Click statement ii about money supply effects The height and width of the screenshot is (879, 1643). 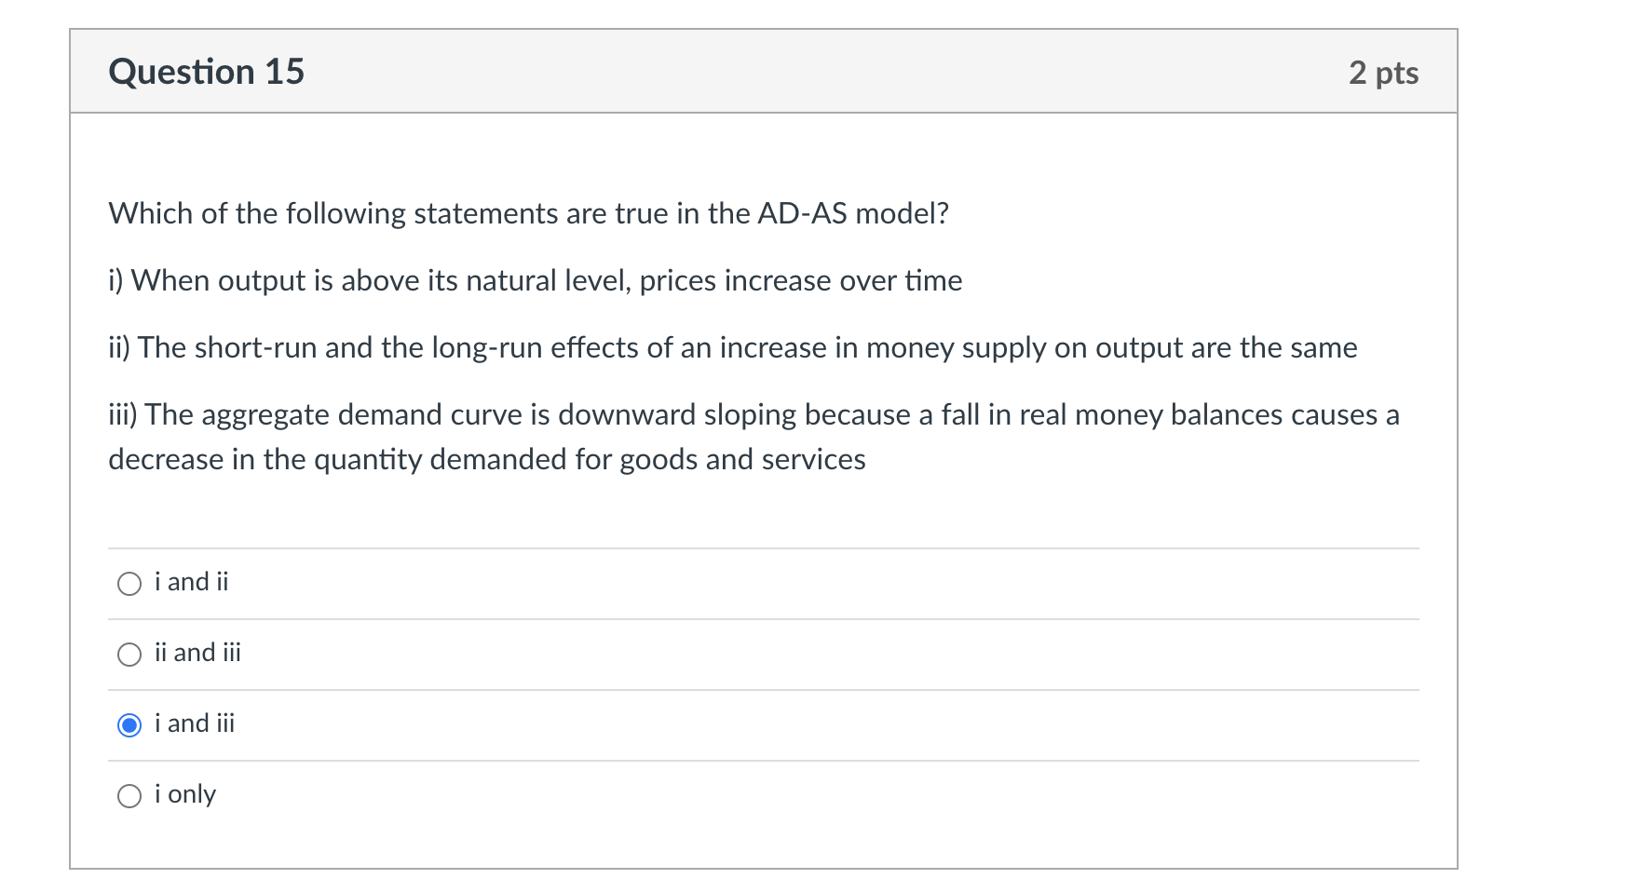pyautogui.click(x=733, y=347)
